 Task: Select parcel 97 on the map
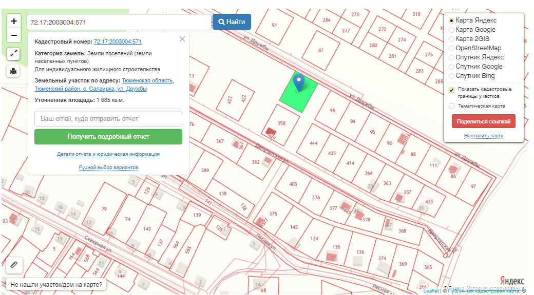click(473, 186)
